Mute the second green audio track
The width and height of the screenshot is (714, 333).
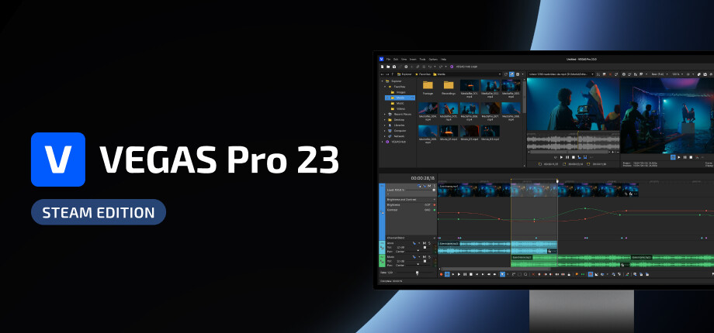pyautogui.click(x=424, y=257)
